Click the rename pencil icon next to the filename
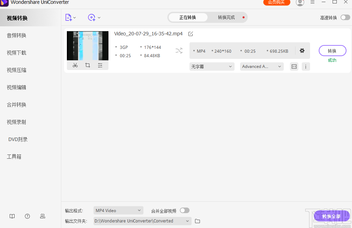The height and width of the screenshot is (228, 352). (x=191, y=34)
